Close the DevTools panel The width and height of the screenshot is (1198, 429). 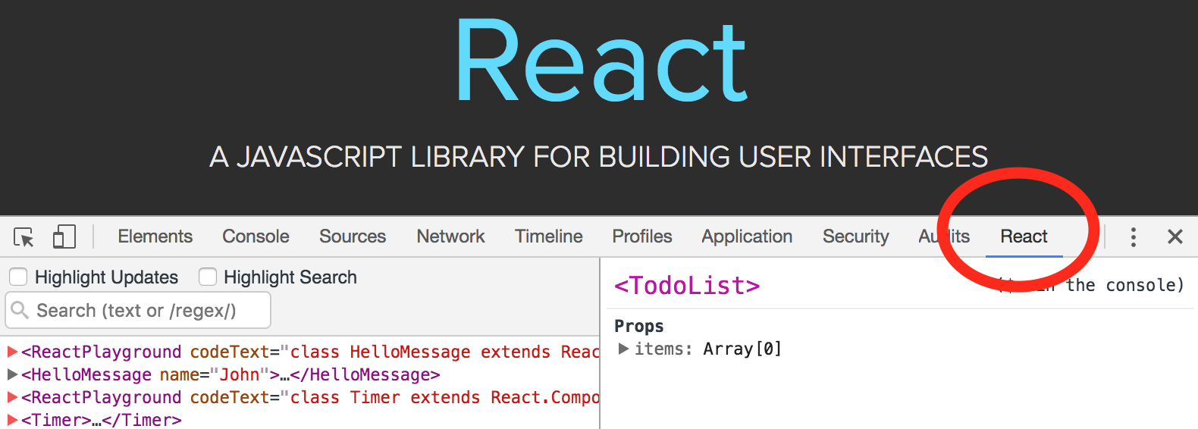coord(1174,237)
